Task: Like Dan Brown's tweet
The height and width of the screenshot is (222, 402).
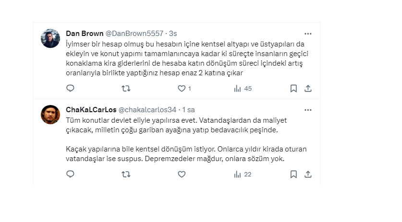Action: 182,88
